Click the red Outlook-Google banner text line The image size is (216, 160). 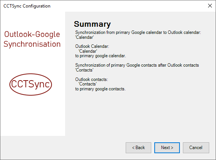click(x=32, y=34)
